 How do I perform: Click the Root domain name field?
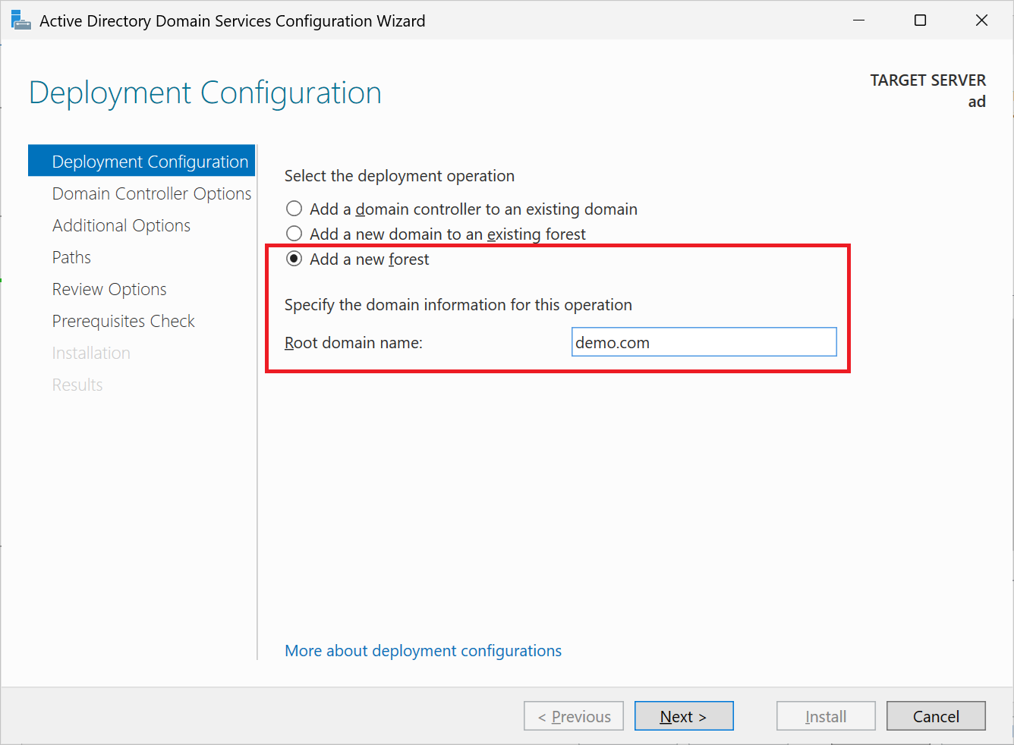pyautogui.click(x=704, y=342)
